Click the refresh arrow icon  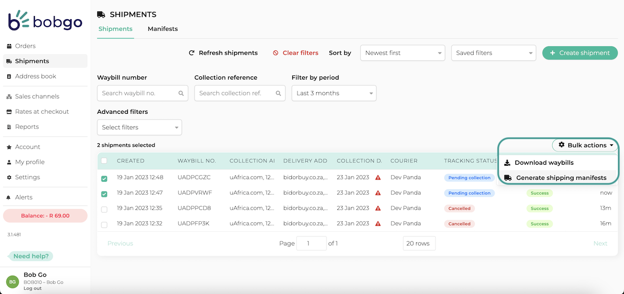point(191,53)
